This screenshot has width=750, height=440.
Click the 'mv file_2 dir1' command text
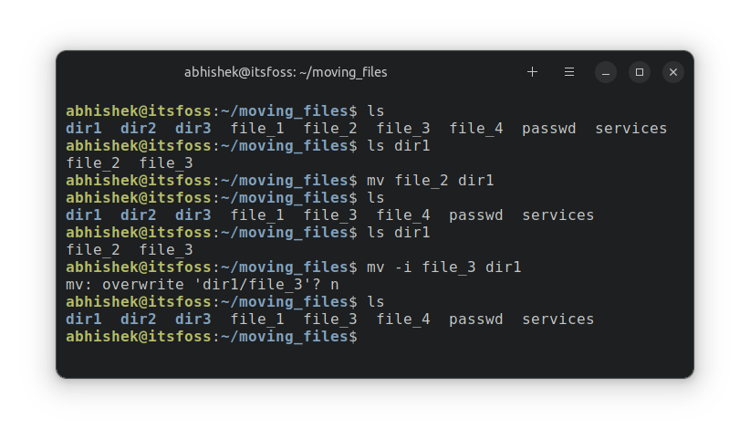pyautogui.click(x=430, y=181)
